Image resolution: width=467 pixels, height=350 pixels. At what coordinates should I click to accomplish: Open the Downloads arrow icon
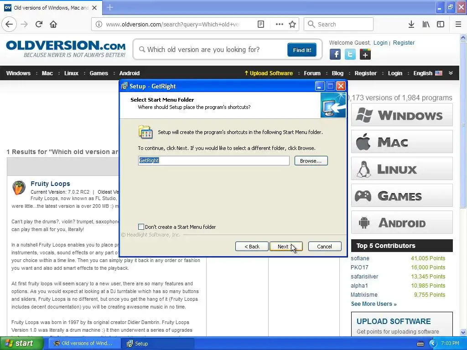pyautogui.click(x=411, y=24)
